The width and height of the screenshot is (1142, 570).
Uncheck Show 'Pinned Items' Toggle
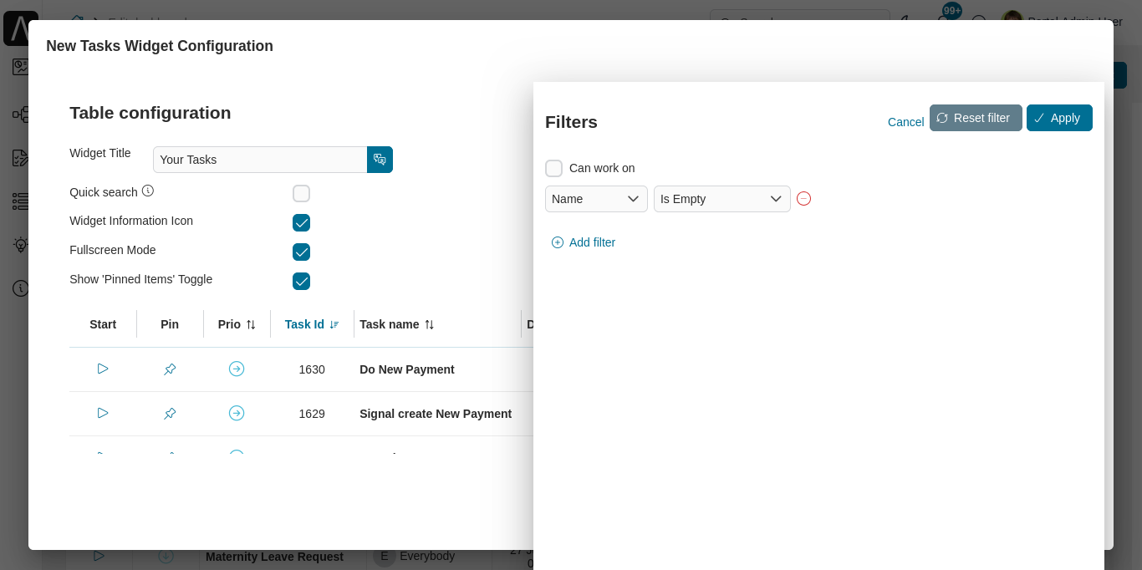click(301, 282)
